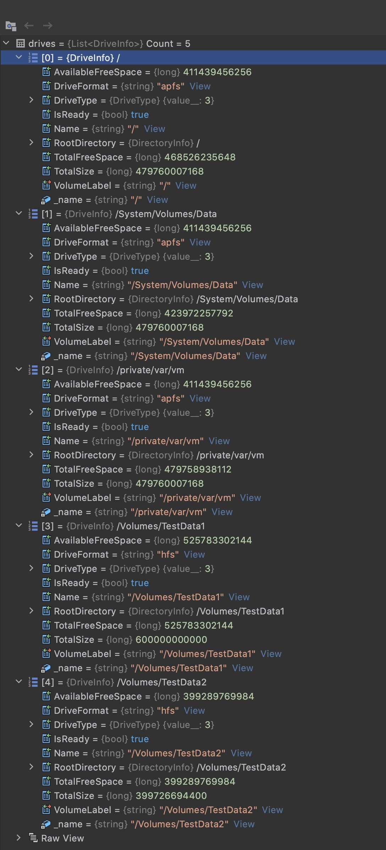The height and width of the screenshot is (850, 386).
Task: Click the forward navigation arrow icon
Action: (48, 26)
